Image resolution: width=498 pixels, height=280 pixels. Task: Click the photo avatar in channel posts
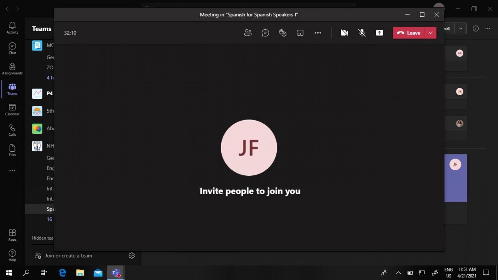[x=459, y=124]
